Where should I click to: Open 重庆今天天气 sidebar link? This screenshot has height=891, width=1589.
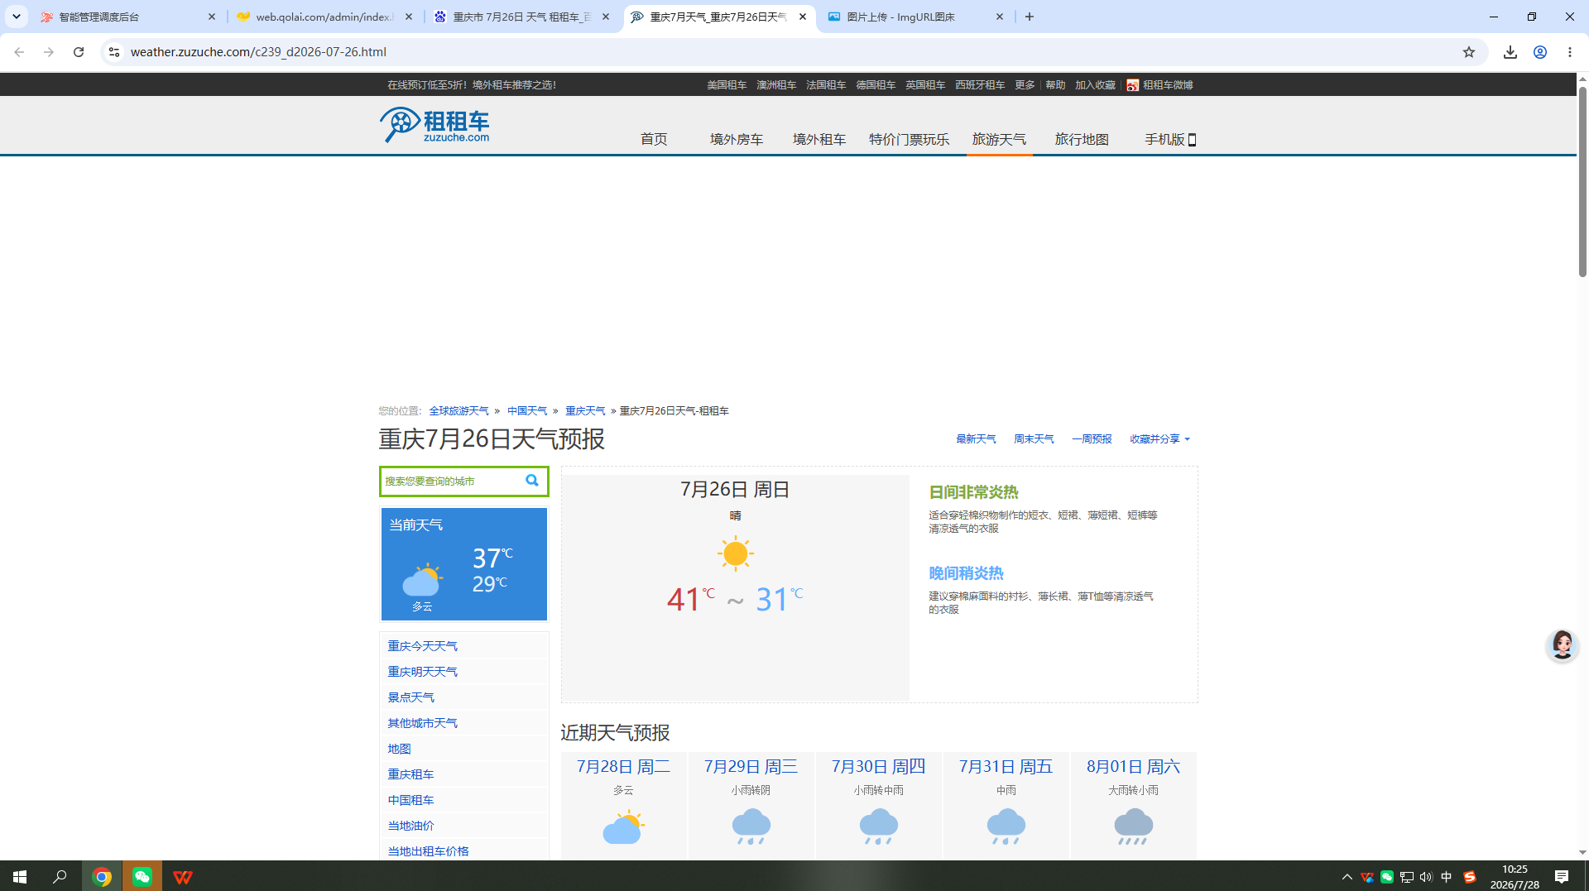[x=422, y=646]
